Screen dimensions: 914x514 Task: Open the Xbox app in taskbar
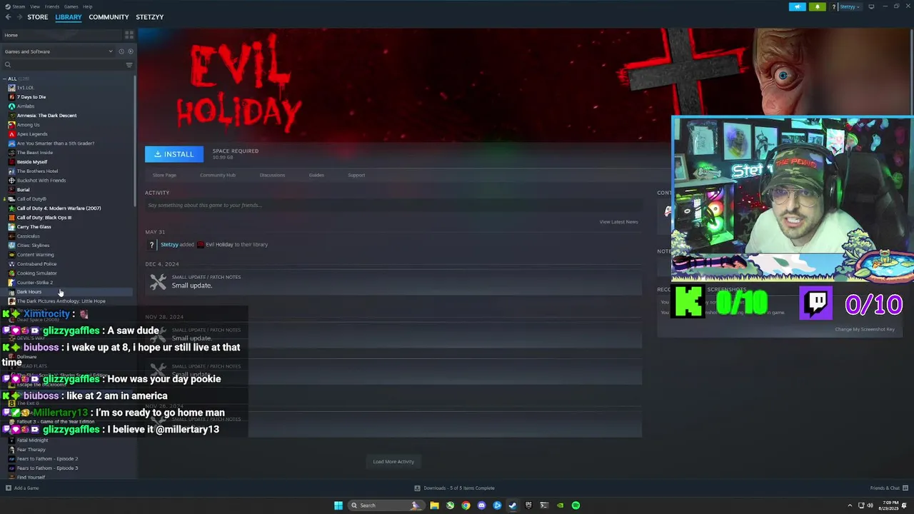point(450,505)
